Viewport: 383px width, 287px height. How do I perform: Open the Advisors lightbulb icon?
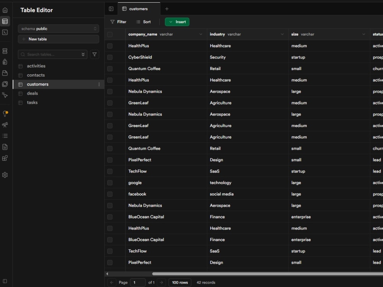[x=5, y=114]
